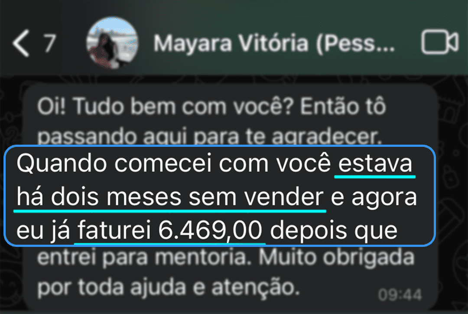Click the underlined word "estava"
Viewport: 468px width, 314px height.
tap(375, 164)
